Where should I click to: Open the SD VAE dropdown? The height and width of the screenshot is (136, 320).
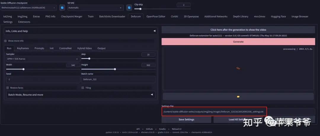95,8
